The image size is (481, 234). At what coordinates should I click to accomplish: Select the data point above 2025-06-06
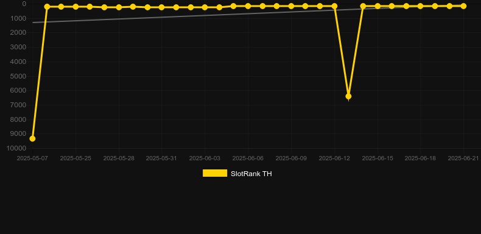point(248,6)
